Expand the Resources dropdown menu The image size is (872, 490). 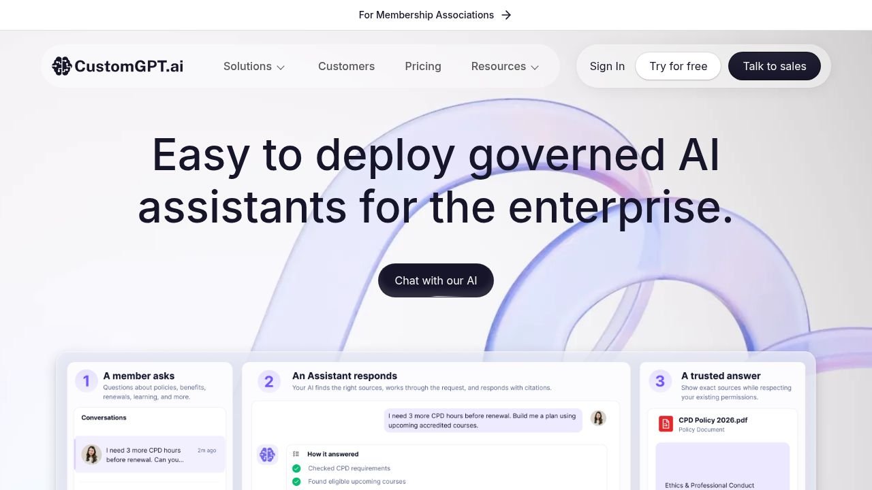click(505, 66)
